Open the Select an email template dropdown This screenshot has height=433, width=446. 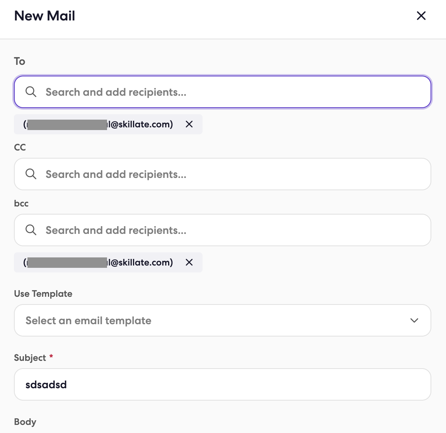click(223, 320)
